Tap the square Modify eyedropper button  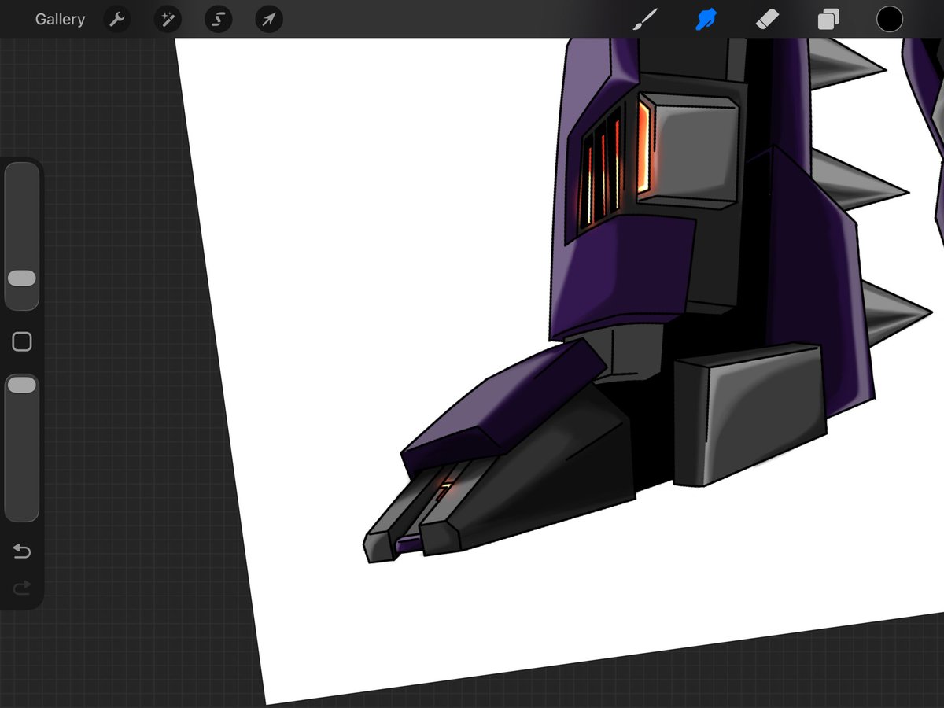22,341
